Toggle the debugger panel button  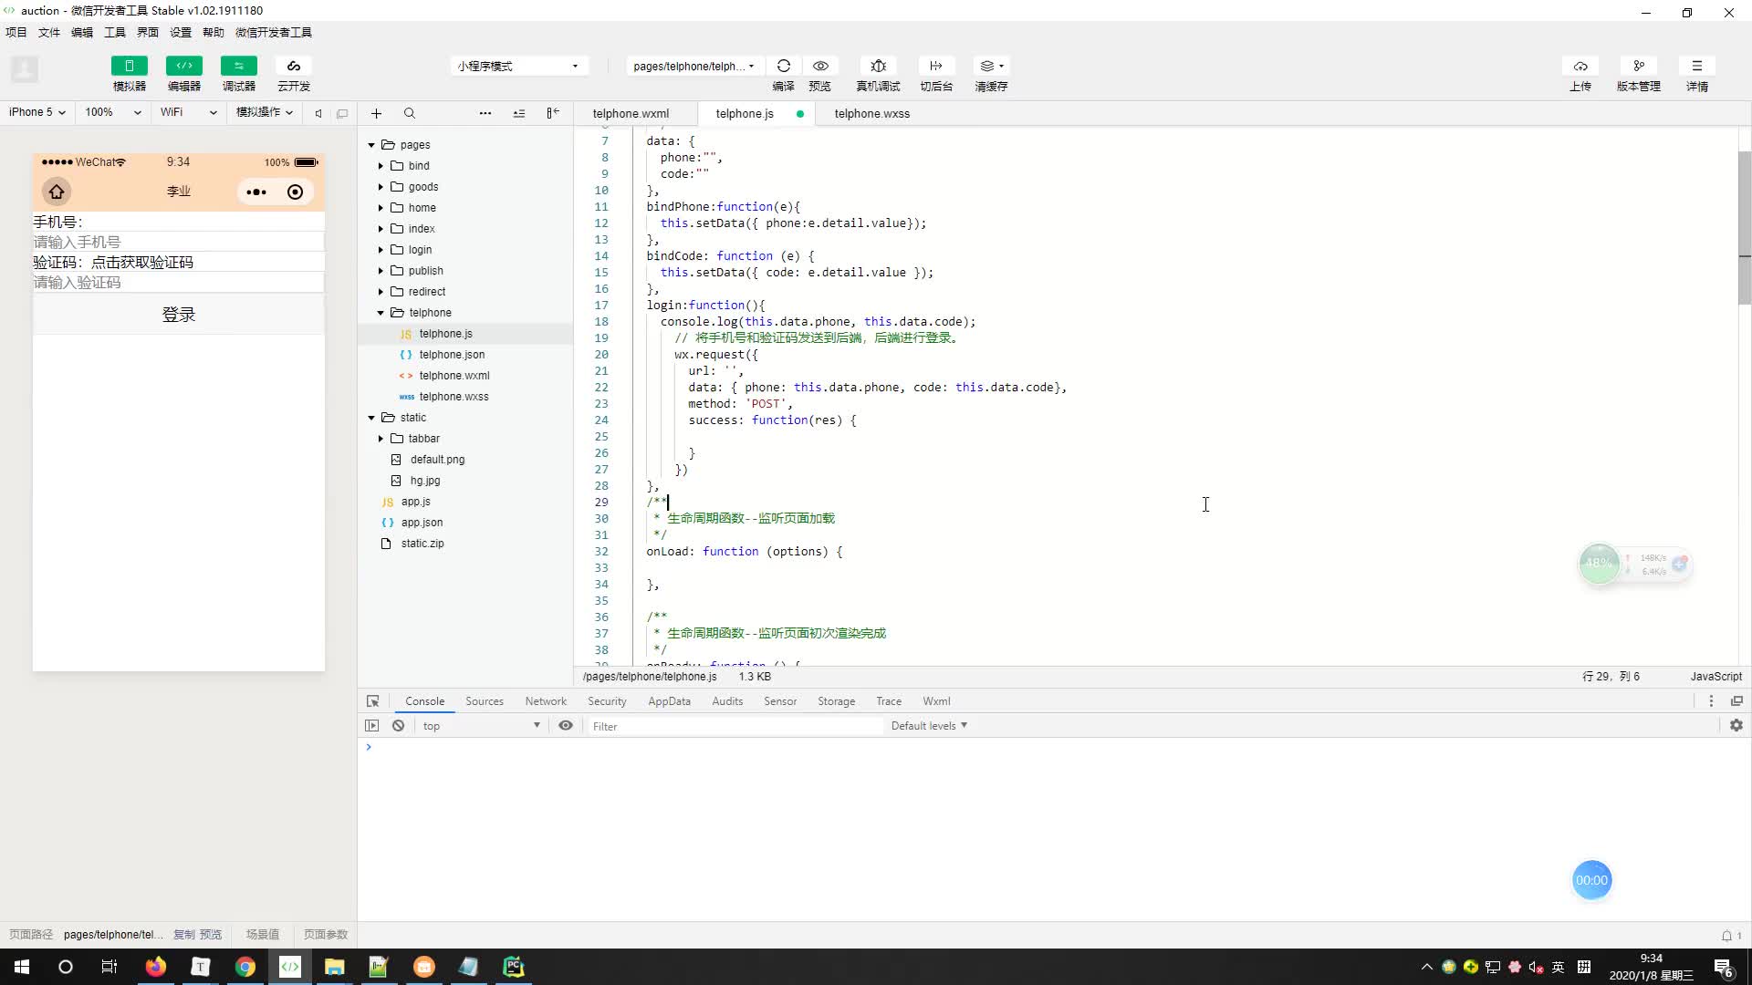tap(238, 66)
